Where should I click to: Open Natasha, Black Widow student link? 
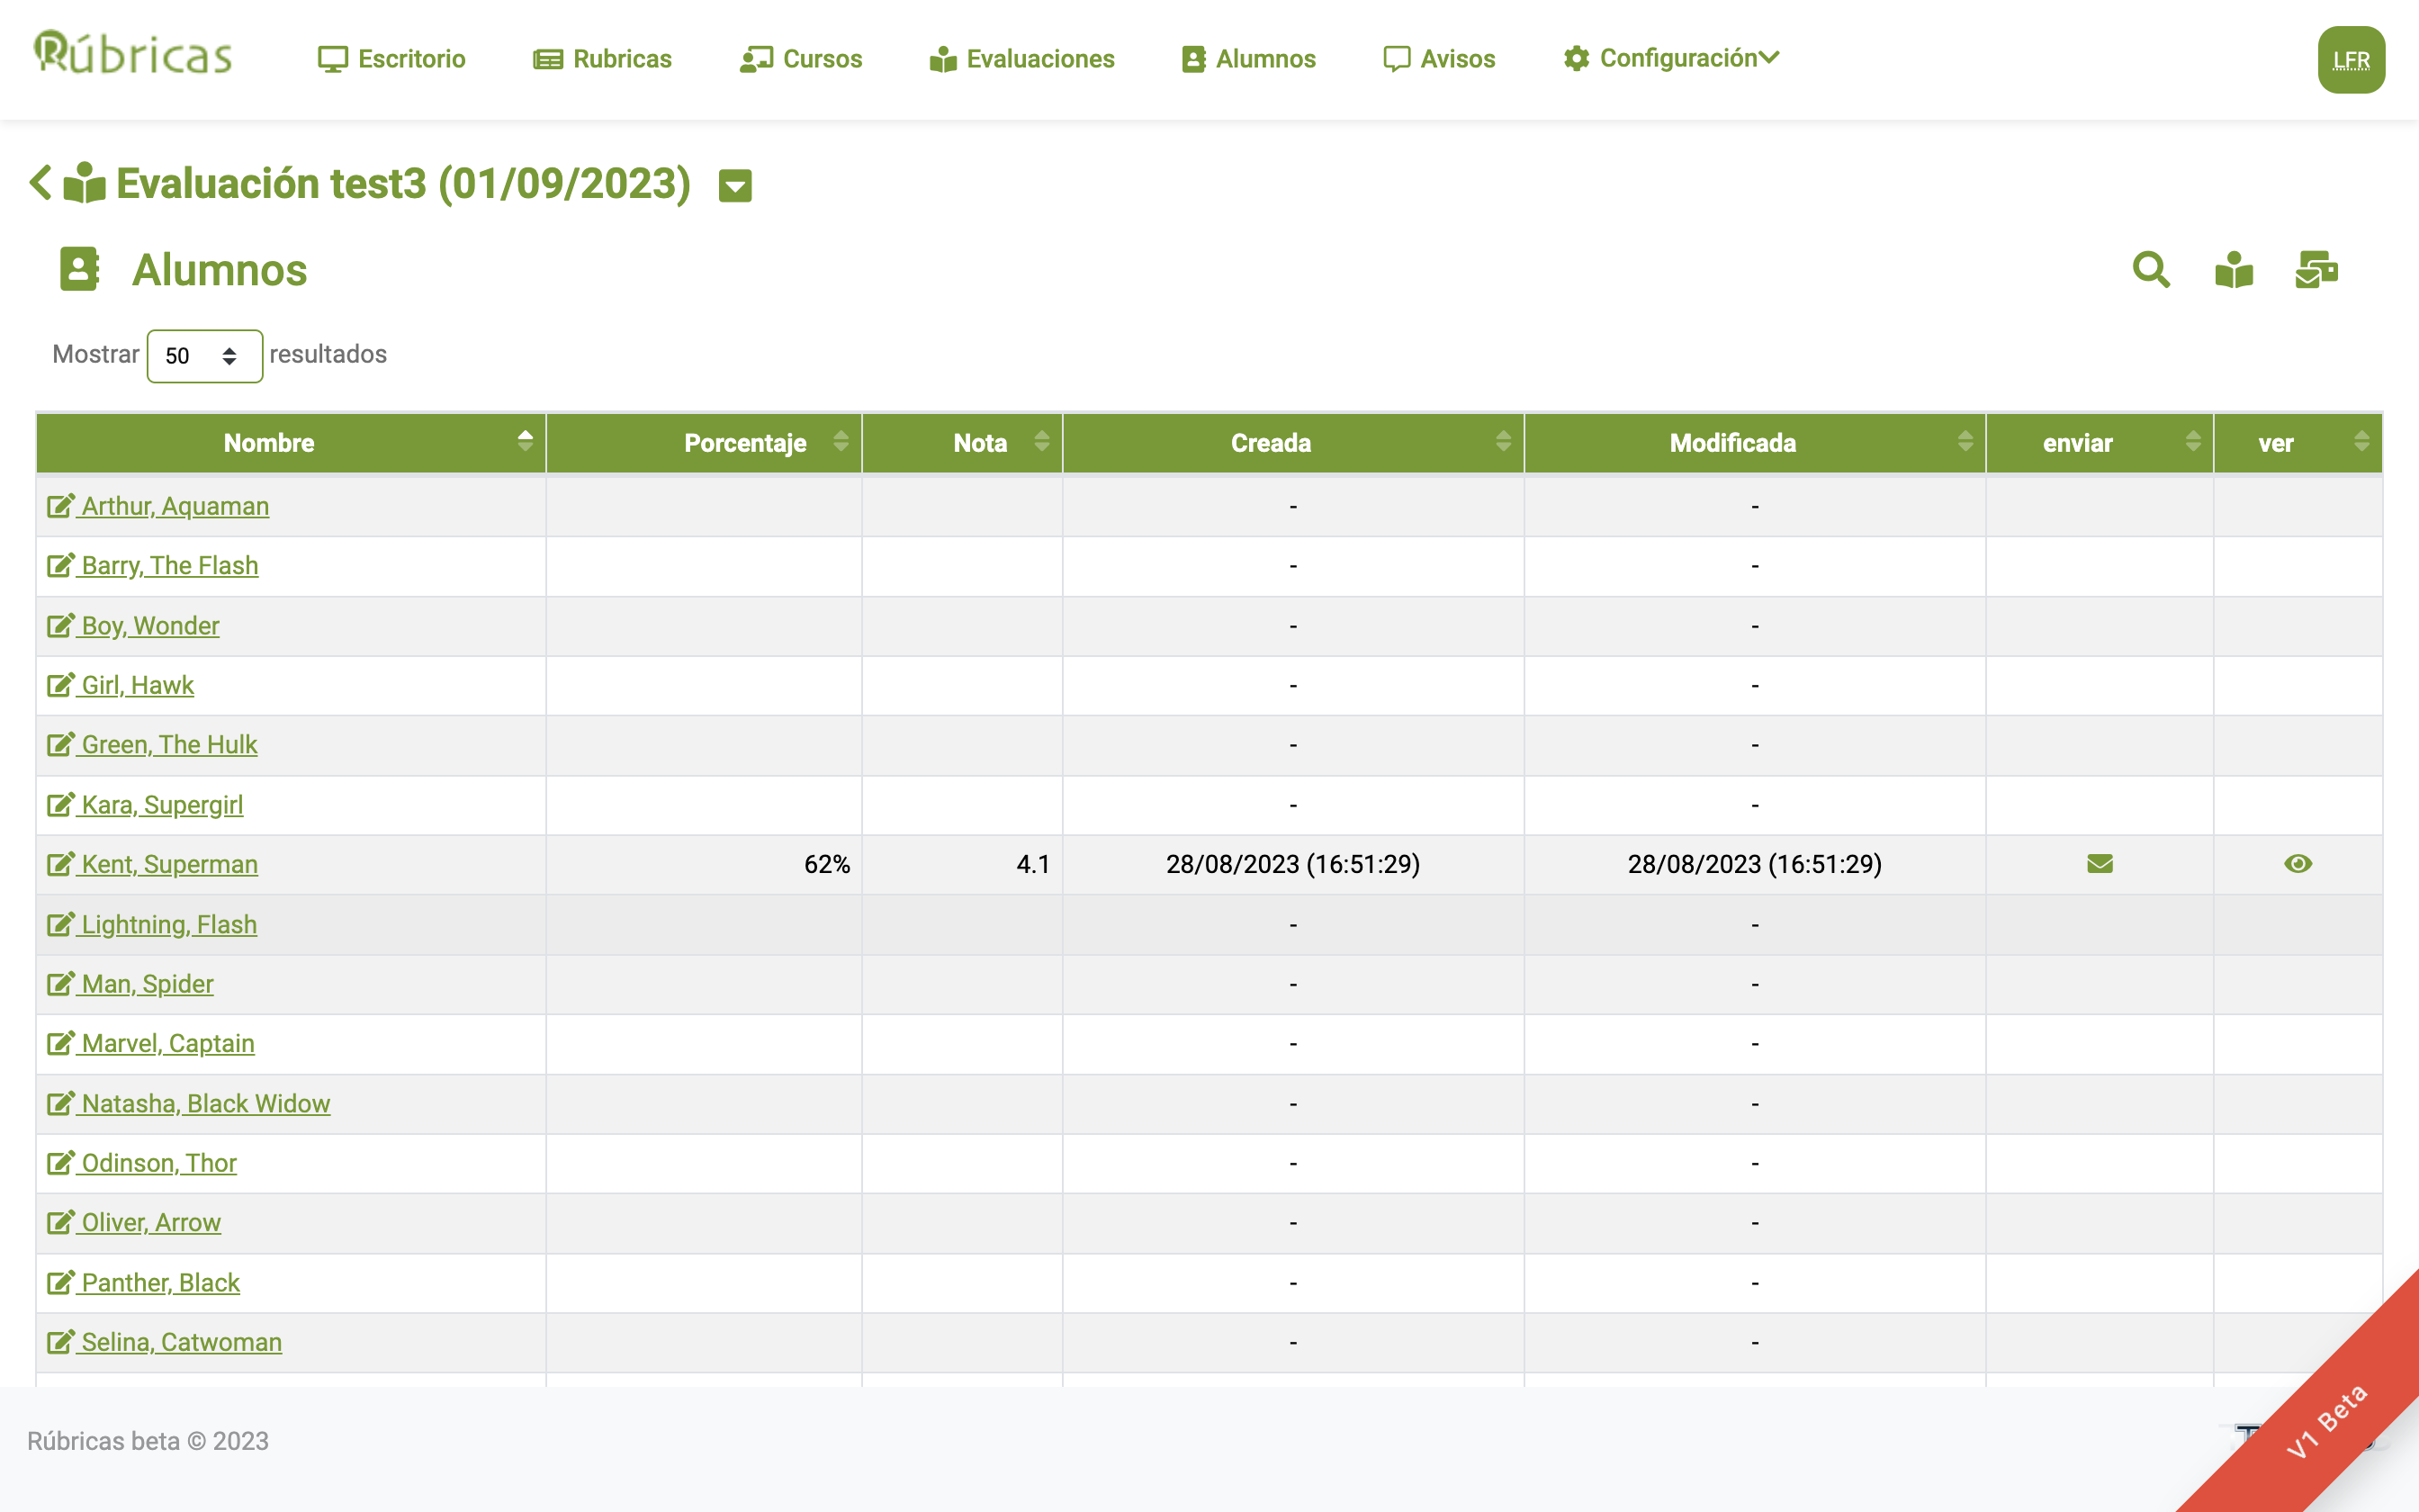[205, 1103]
